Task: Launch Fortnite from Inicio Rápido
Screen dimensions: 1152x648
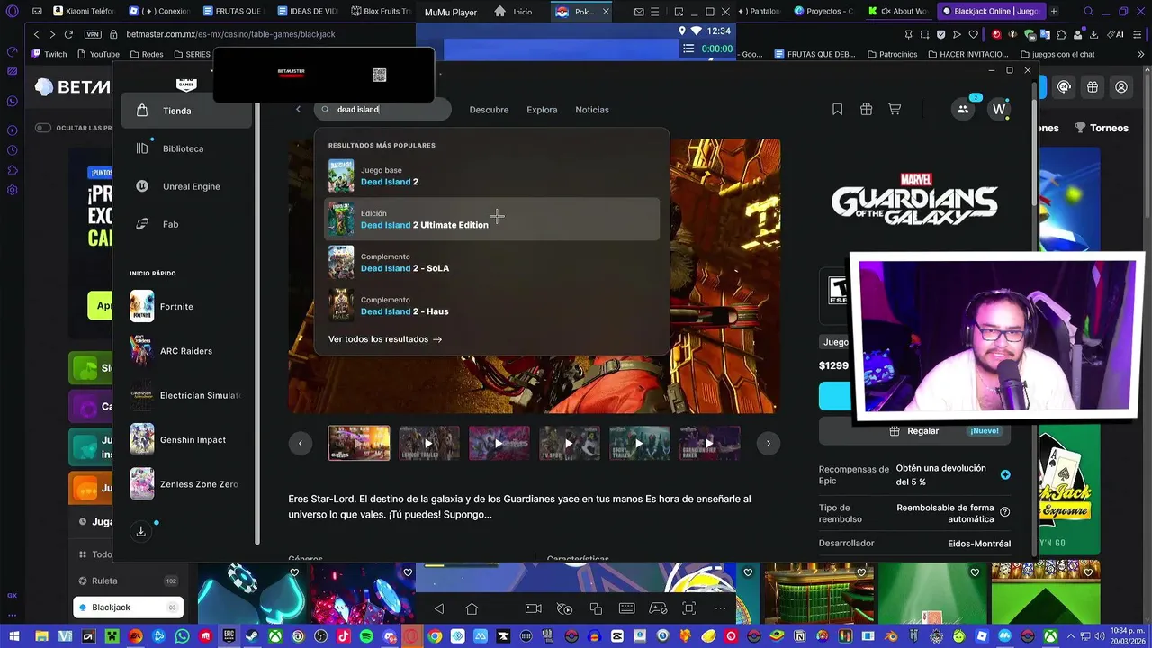Action: click(x=186, y=306)
